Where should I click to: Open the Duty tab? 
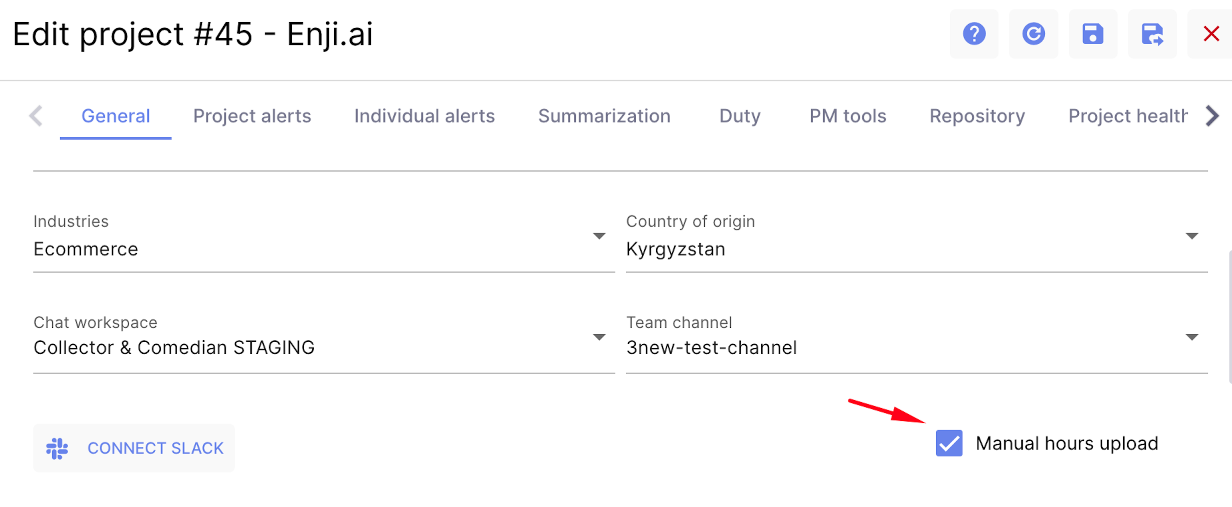pyautogui.click(x=740, y=116)
